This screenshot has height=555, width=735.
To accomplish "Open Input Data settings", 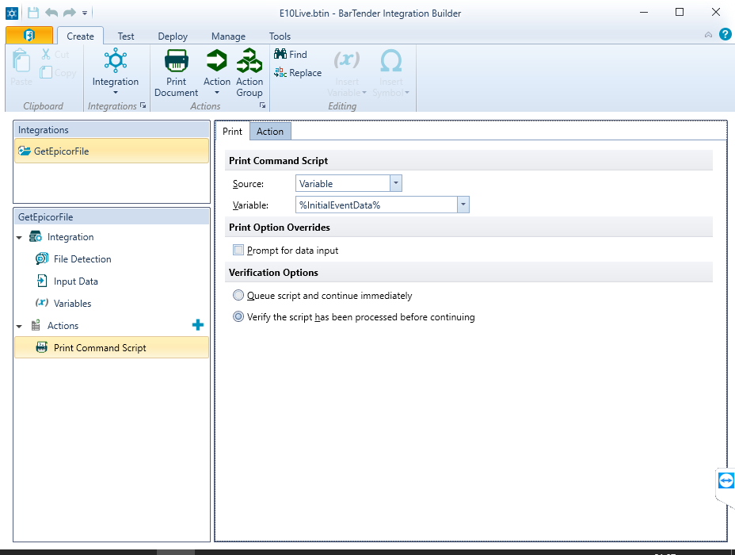I will pyautogui.click(x=75, y=281).
